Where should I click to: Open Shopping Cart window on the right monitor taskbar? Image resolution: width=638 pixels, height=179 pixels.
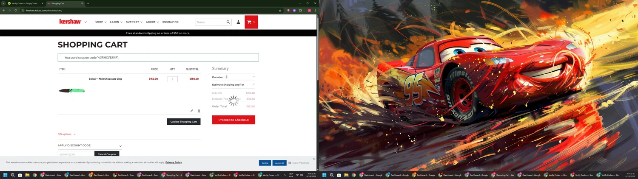(503, 175)
